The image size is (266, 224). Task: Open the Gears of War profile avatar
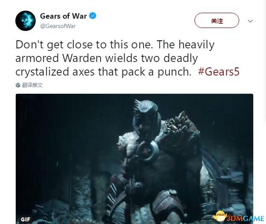point(26,21)
